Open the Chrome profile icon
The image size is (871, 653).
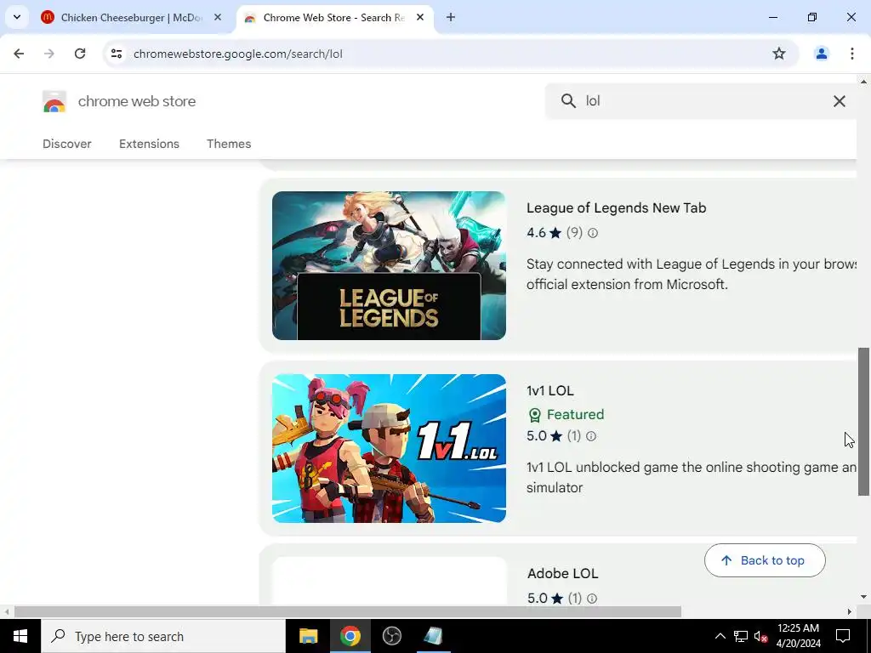(821, 54)
